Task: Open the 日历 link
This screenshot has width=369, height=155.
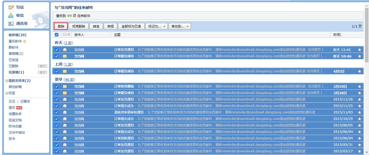Action: point(12,101)
